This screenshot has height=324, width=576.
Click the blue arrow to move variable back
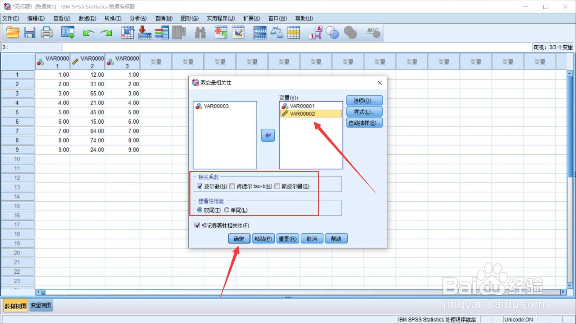coord(268,135)
